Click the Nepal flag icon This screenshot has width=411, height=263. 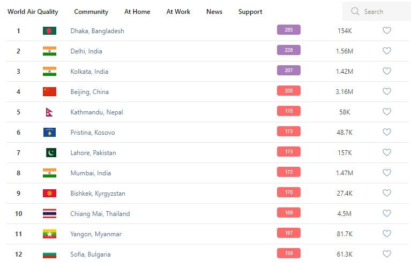point(49,112)
